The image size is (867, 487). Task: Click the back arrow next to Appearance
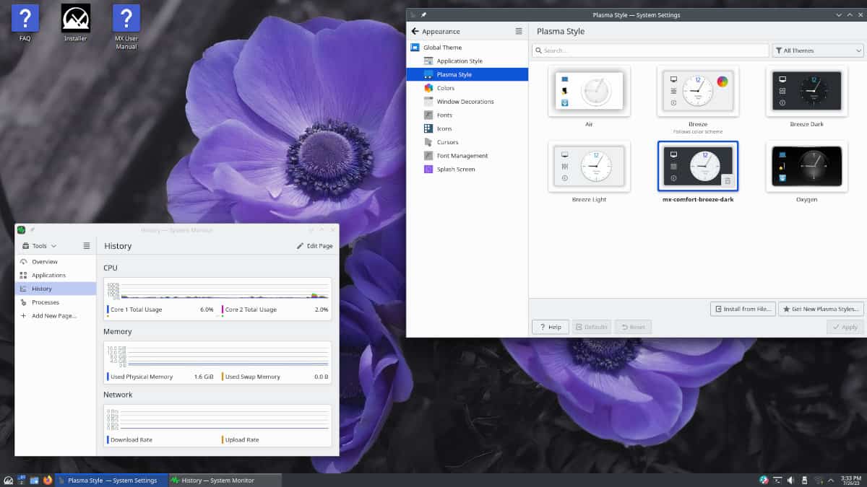(415, 31)
